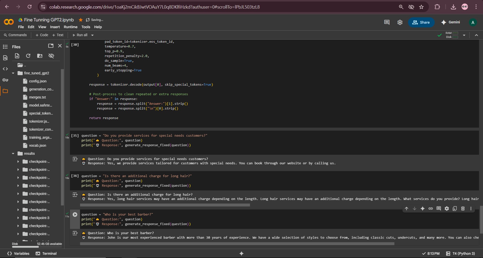Open the Help menu
Screen dimensions: 483x258
point(98,27)
